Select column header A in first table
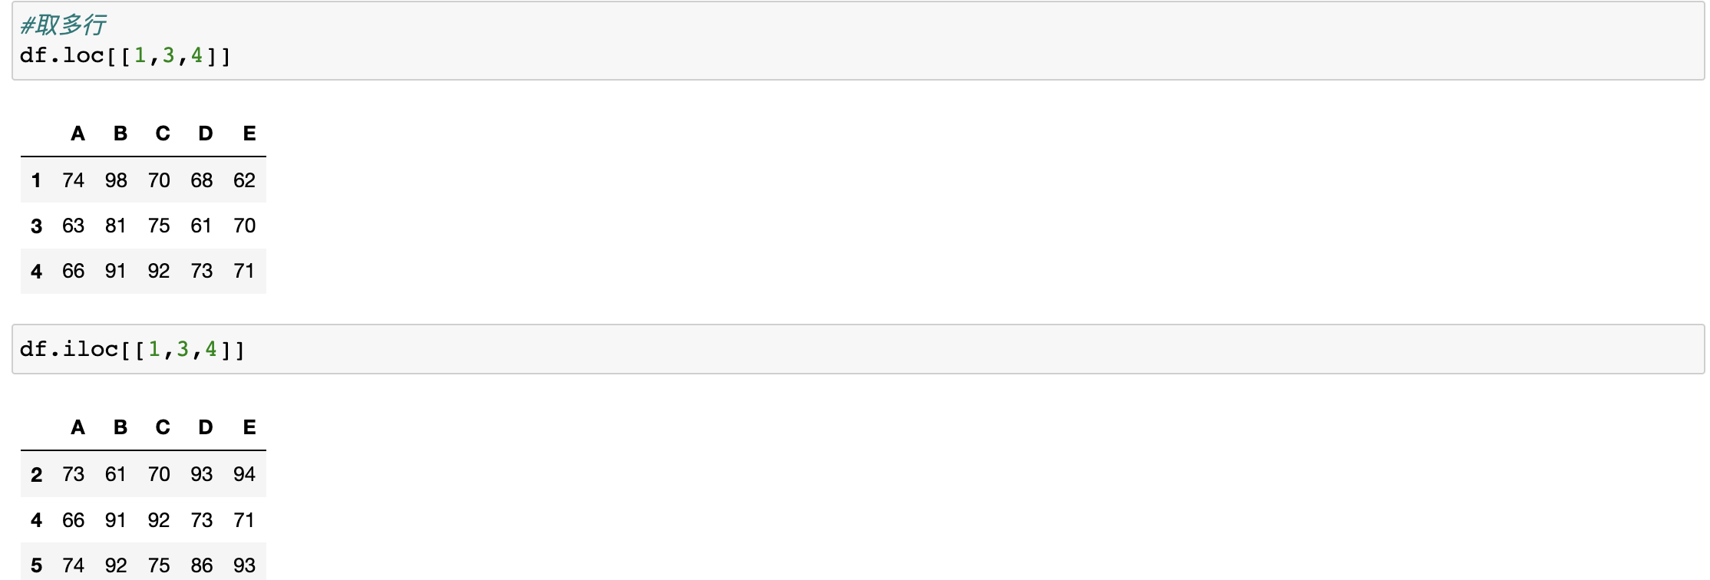The image size is (1710, 580). click(78, 133)
